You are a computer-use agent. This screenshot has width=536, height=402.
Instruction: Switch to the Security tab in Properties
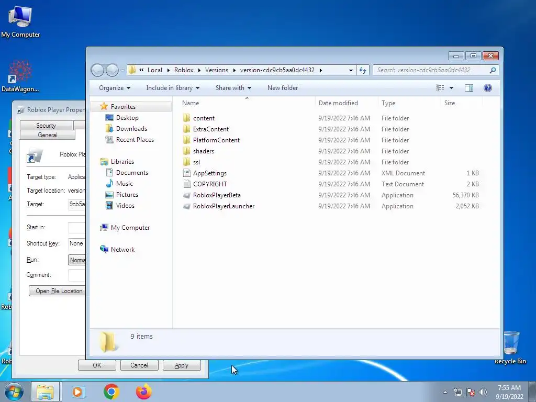[x=46, y=126]
